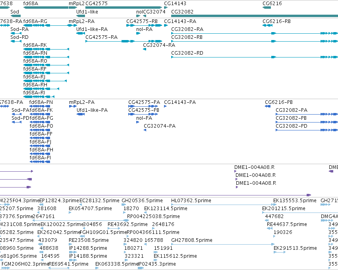The image size is (338, 270).
Task: Click transcript CG32082-RD label
Action: tap(187, 53)
